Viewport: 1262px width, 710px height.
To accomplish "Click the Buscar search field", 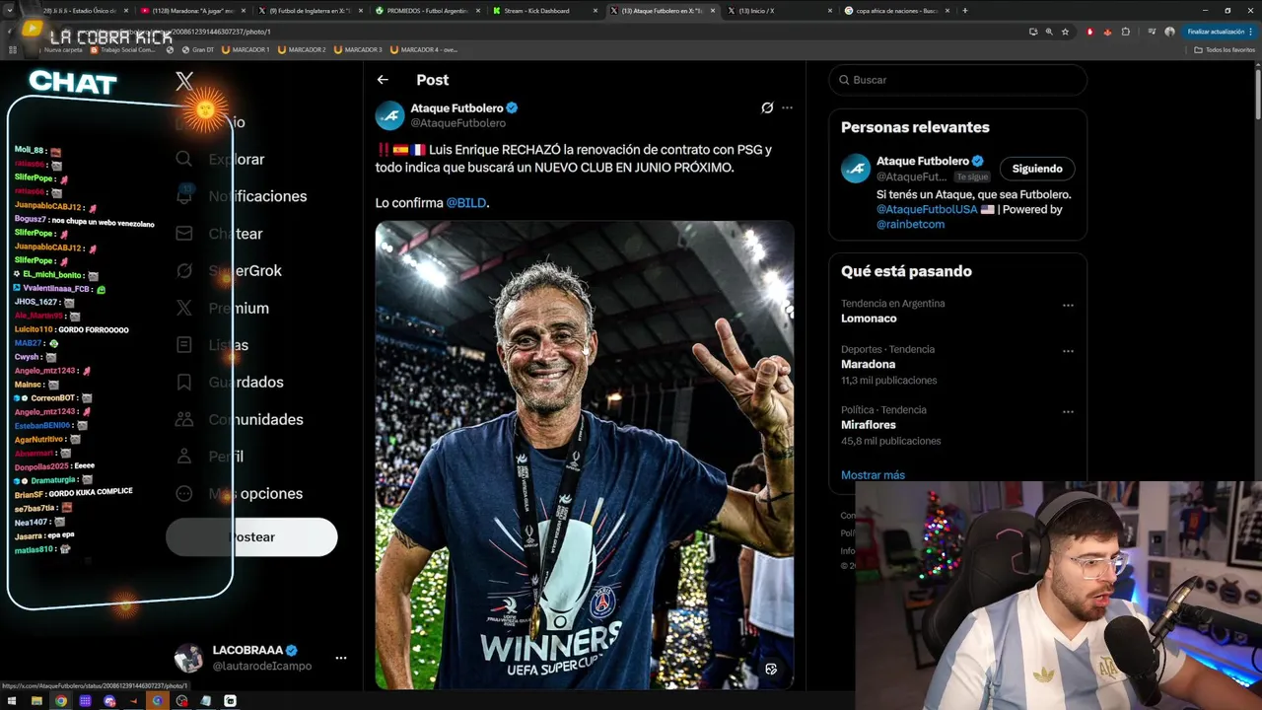I will tap(957, 80).
